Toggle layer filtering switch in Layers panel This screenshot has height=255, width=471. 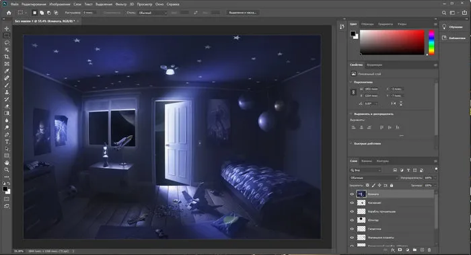[x=436, y=170]
